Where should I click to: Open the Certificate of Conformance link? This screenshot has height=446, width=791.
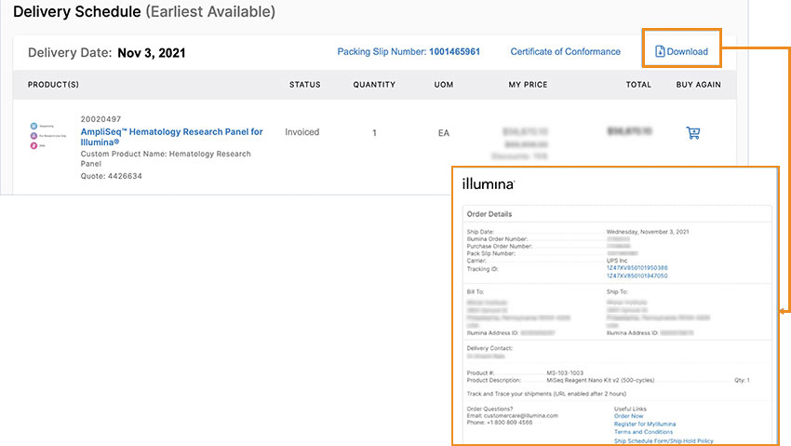565,52
